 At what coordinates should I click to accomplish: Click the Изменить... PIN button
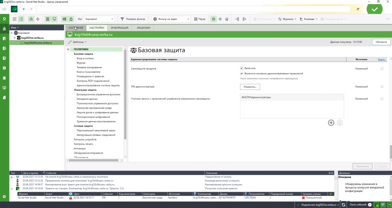coord(250,87)
